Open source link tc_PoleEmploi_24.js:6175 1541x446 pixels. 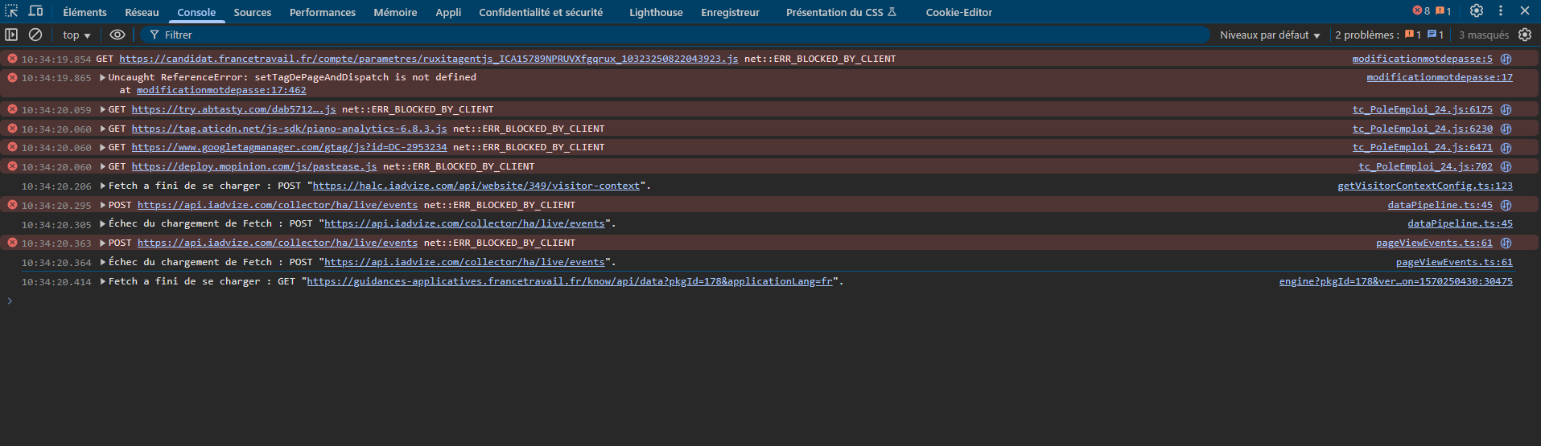[1422, 109]
